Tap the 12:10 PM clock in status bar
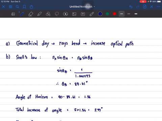 [5, 2]
